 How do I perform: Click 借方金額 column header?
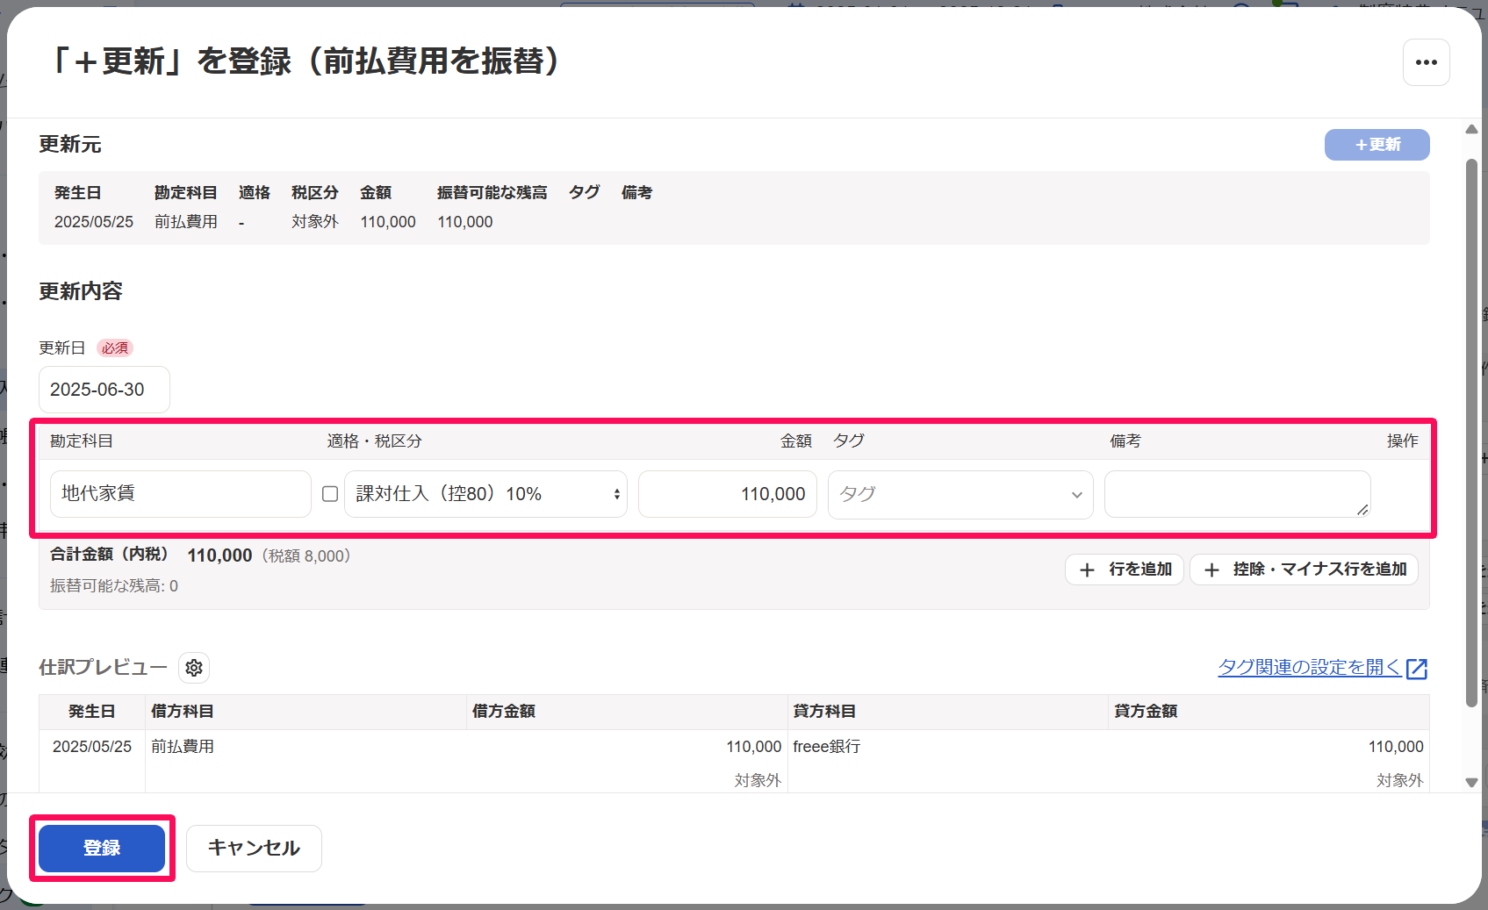pos(504,712)
